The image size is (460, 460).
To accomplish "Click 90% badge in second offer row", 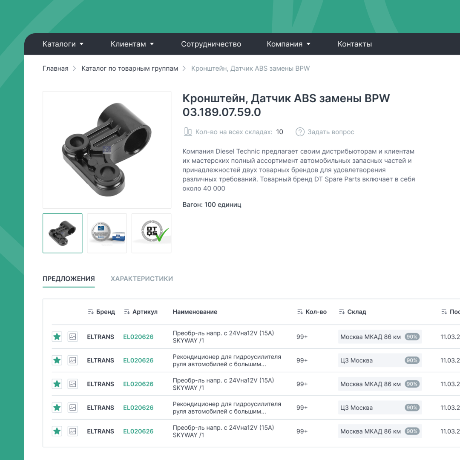I will tap(412, 360).
